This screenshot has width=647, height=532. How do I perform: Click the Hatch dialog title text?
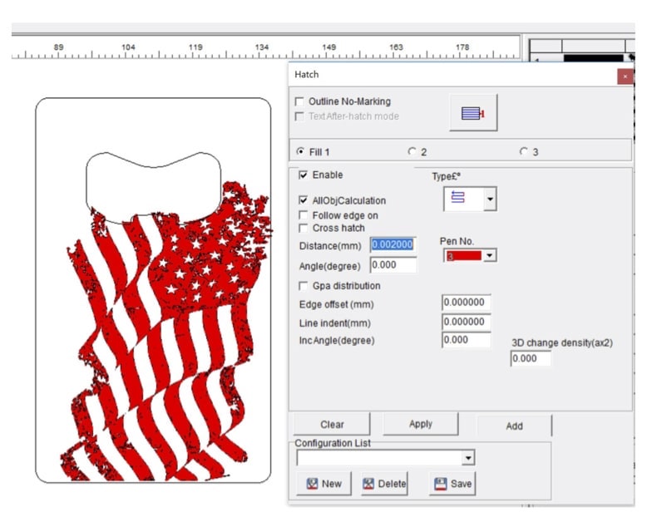point(307,75)
